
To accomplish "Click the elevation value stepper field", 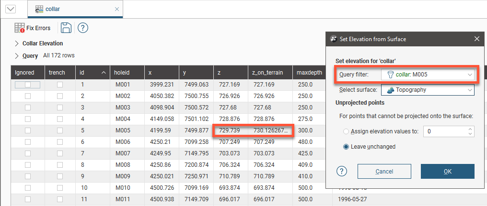I will pyautogui.click(x=446, y=131).
